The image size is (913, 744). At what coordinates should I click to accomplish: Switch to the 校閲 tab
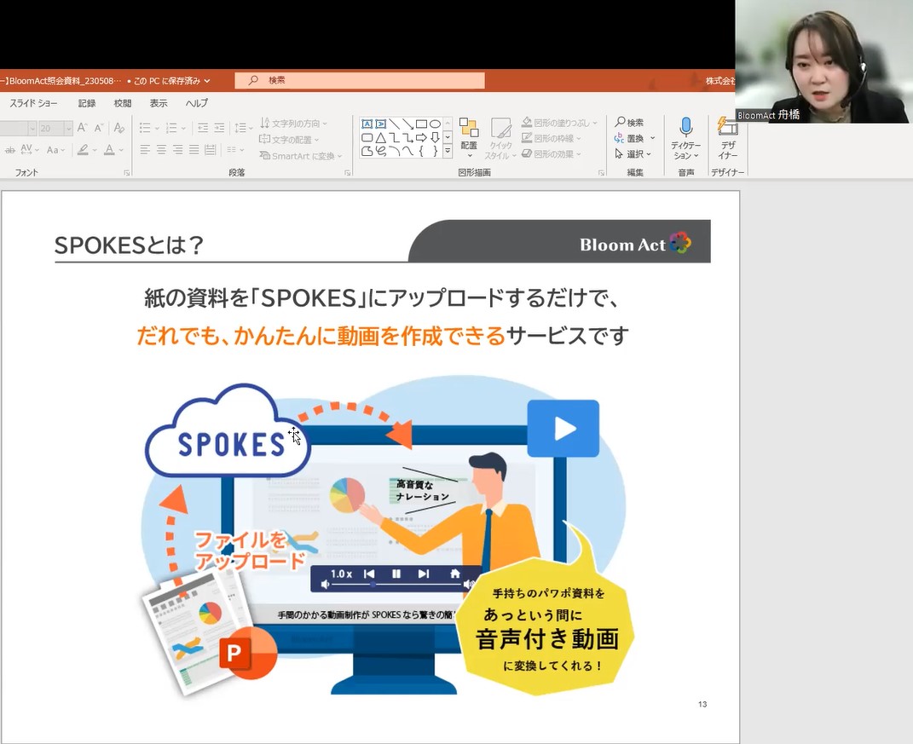coord(122,103)
